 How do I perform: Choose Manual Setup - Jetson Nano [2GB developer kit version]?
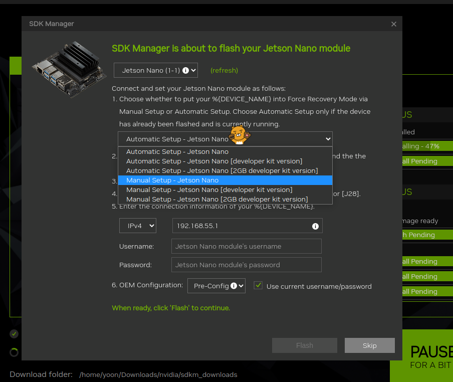225,200
